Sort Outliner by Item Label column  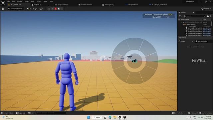tap(185, 20)
